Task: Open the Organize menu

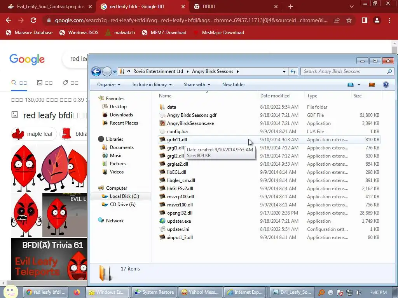Action: [109, 85]
